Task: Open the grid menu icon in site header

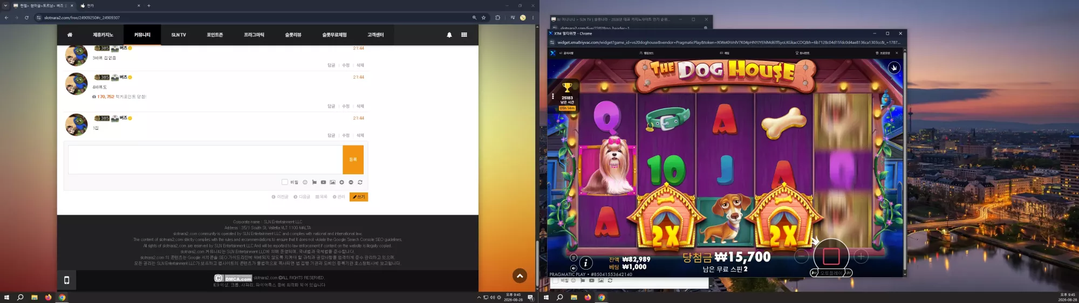Action: [x=464, y=35]
